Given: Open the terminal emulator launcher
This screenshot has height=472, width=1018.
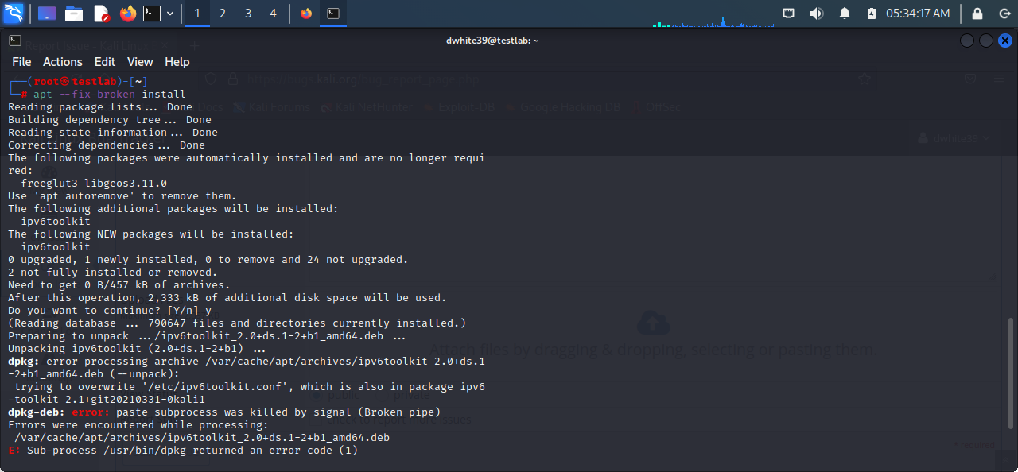Looking at the screenshot, I should (x=151, y=14).
